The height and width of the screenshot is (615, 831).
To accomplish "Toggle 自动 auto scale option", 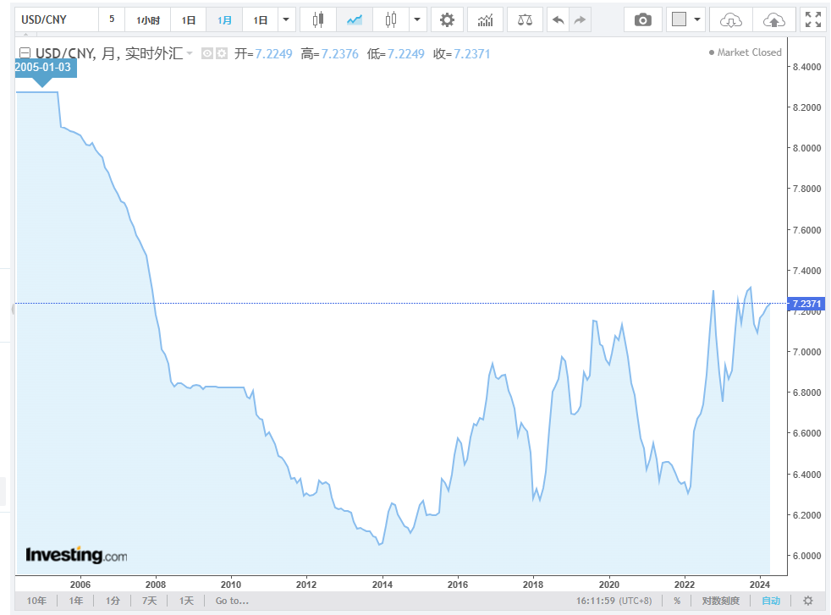I will click(771, 601).
